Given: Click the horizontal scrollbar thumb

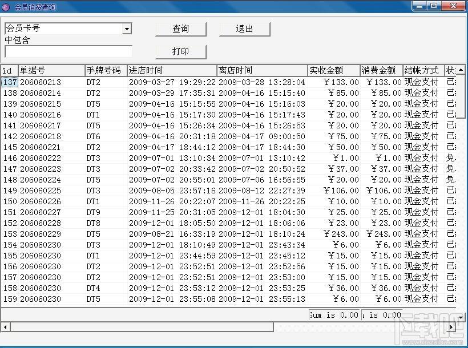Looking at the screenshot, I should coord(142,327).
